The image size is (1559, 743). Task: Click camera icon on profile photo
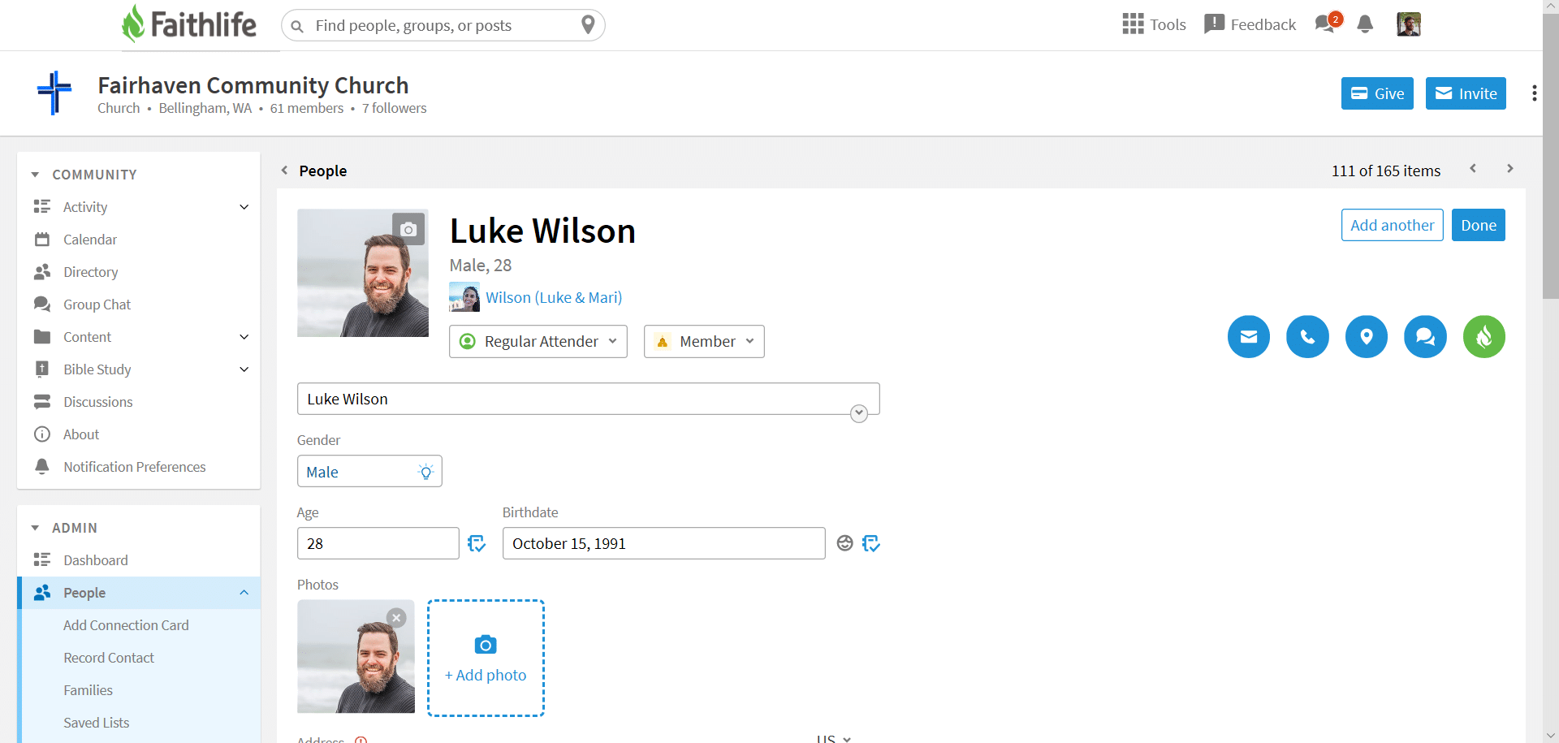point(408,230)
